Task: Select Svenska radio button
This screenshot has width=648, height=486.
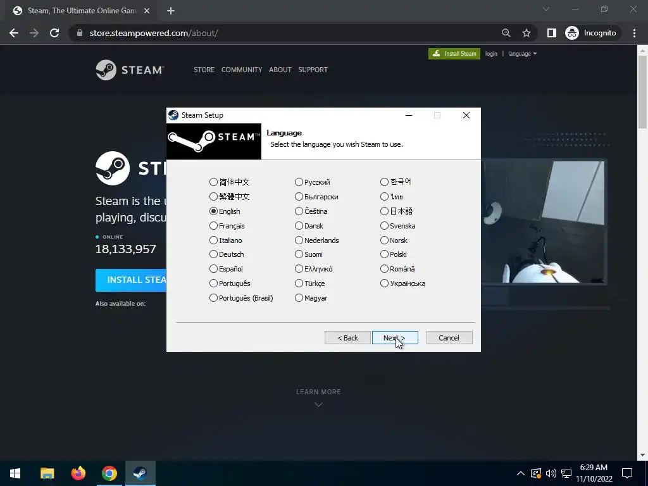Action: (x=384, y=226)
